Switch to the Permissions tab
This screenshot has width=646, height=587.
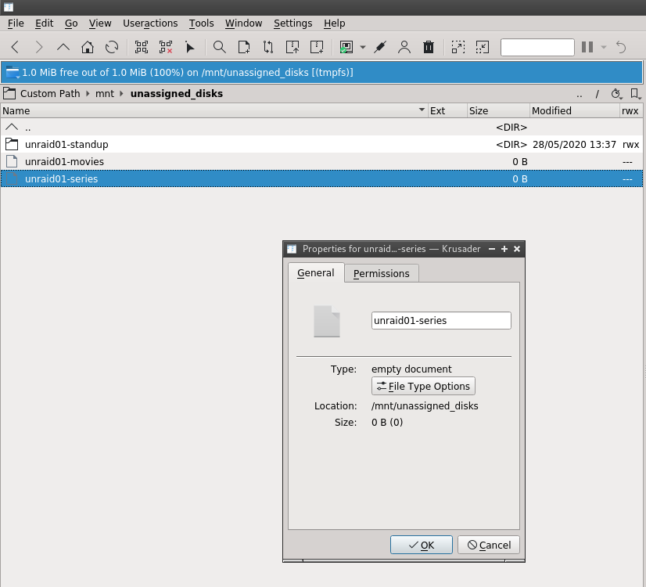382,274
